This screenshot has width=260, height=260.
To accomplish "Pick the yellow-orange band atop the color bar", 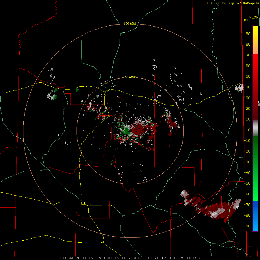I will pyautogui.click(x=255, y=40).
